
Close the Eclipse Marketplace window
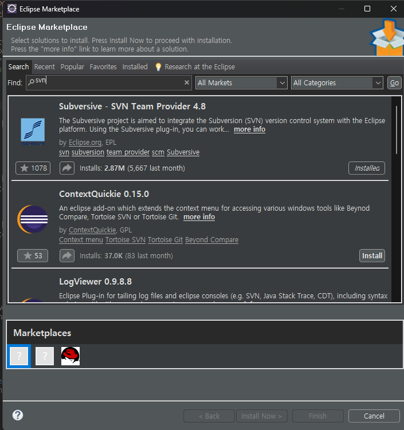point(394,9)
